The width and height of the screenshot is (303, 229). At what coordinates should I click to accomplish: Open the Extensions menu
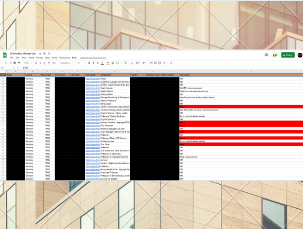65,58
